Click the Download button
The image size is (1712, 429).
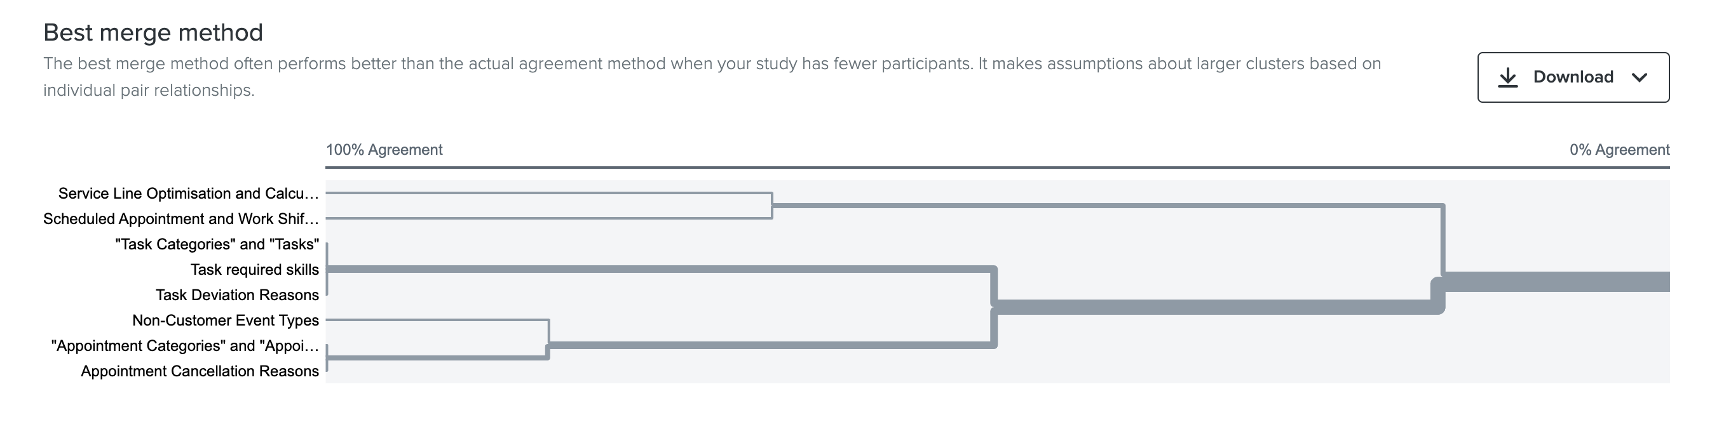point(1572,77)
